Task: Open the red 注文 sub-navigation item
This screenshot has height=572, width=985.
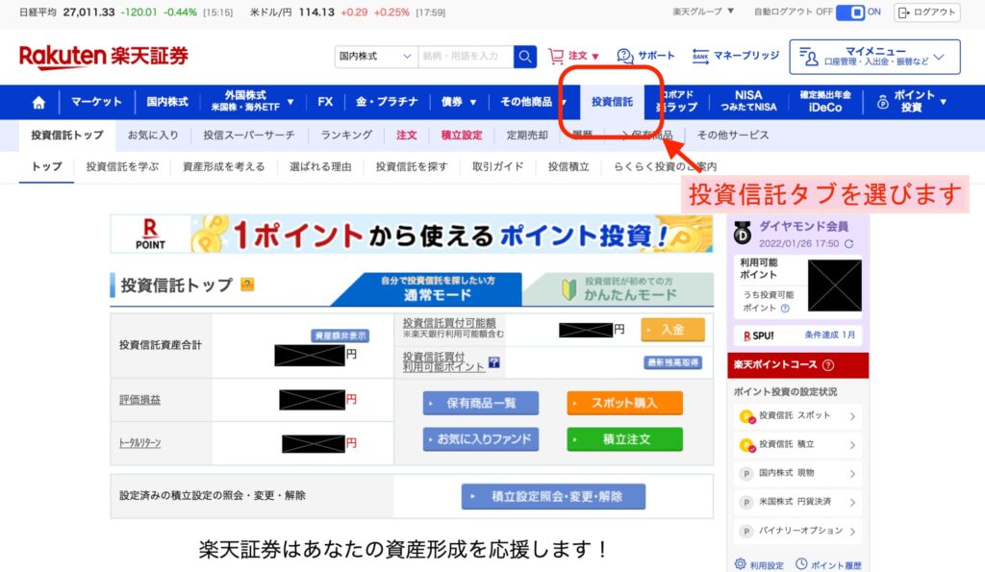Action: (407, 135)
